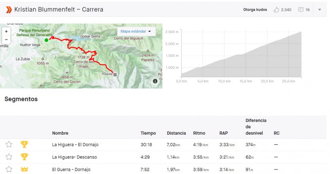Star the La Higuera- Descanso segment
The width and height of the screenshot is (330, 174).
[9, 157]
